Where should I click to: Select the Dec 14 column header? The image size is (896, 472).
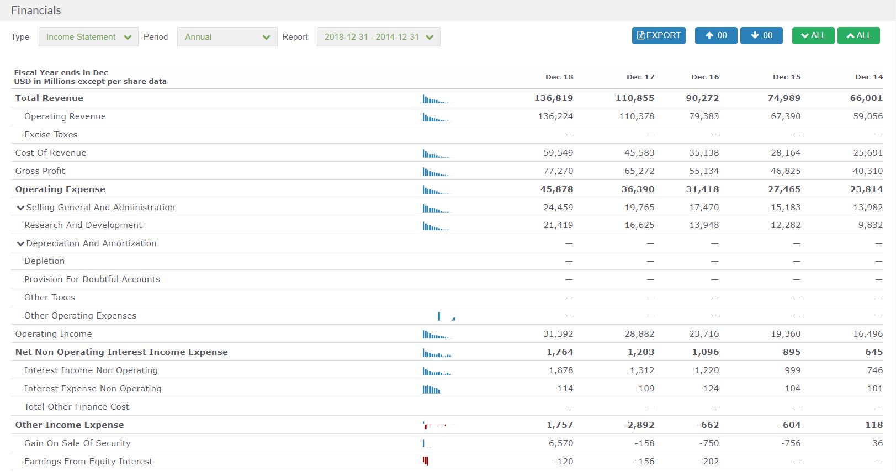tap(869, 77)
